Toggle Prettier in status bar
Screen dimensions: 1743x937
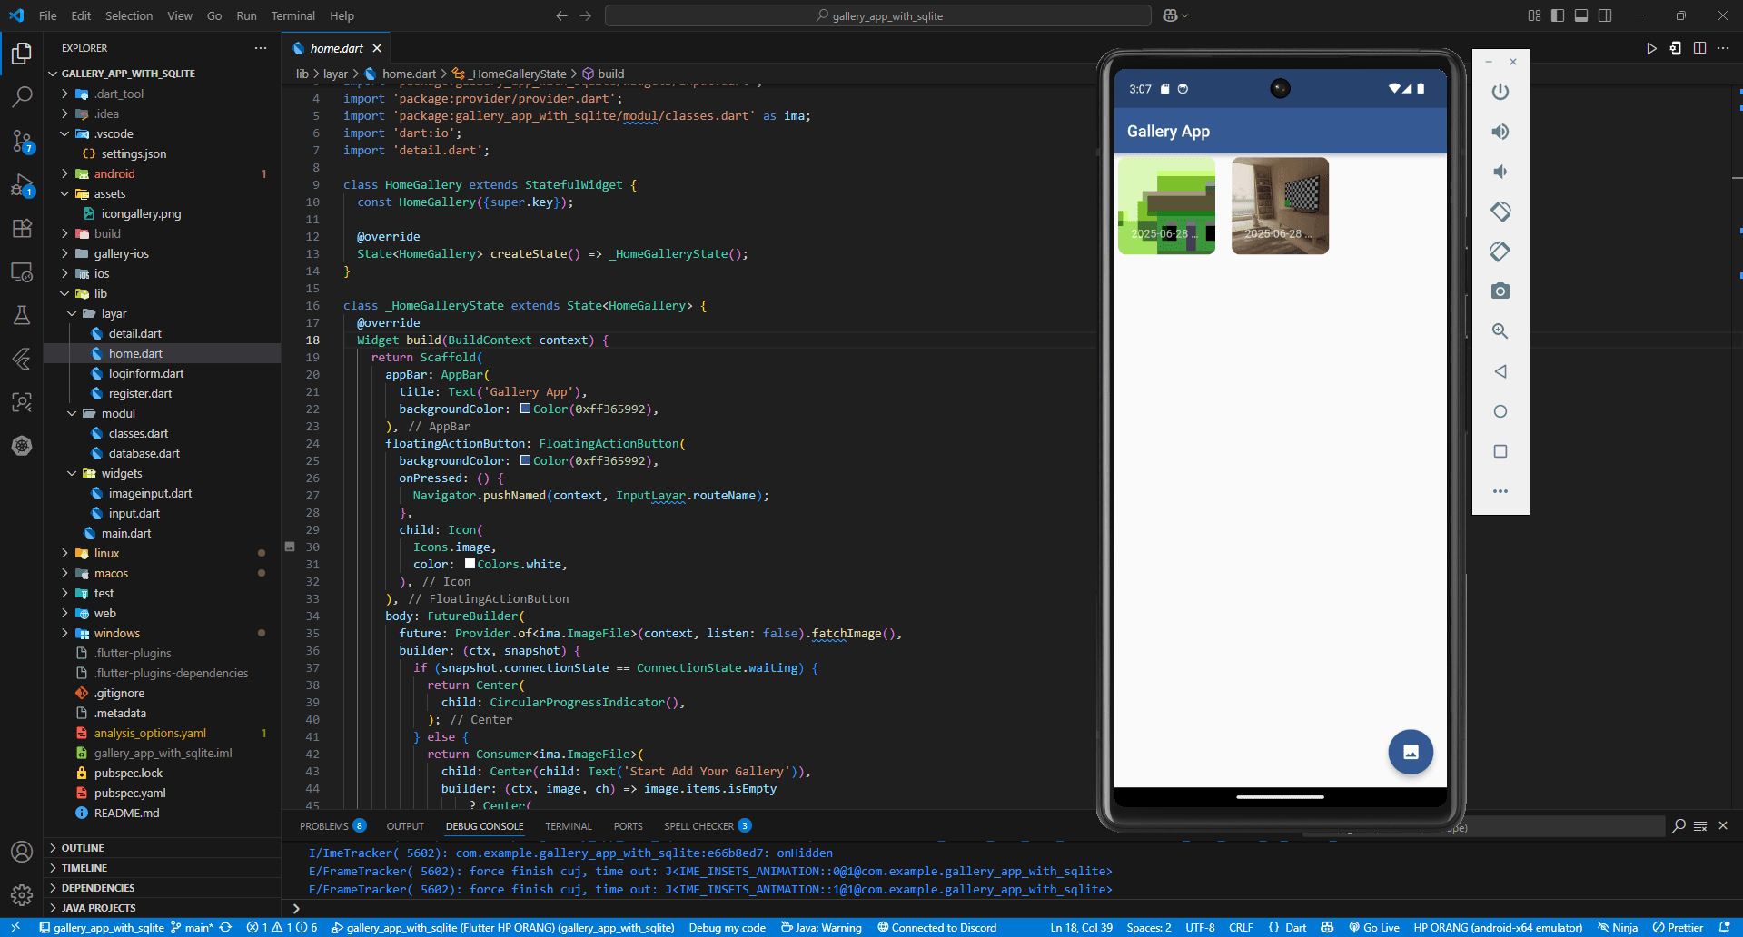(x=1678, y=928)
